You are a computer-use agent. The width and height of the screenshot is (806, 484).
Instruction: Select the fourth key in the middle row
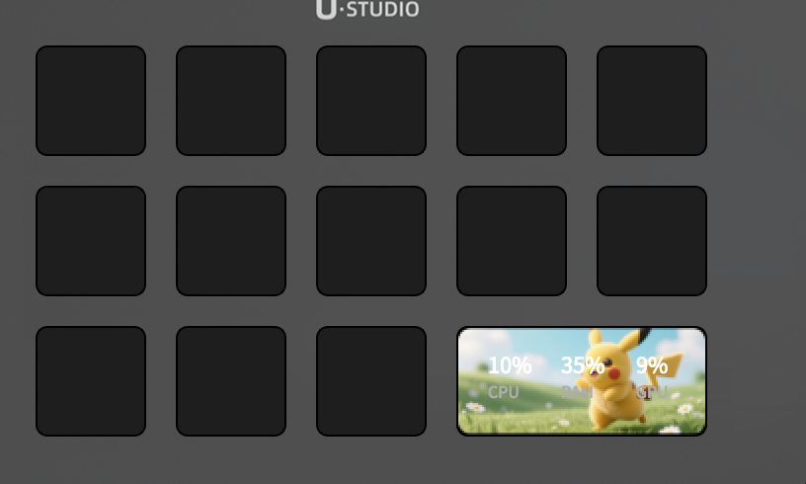[512, 241]
